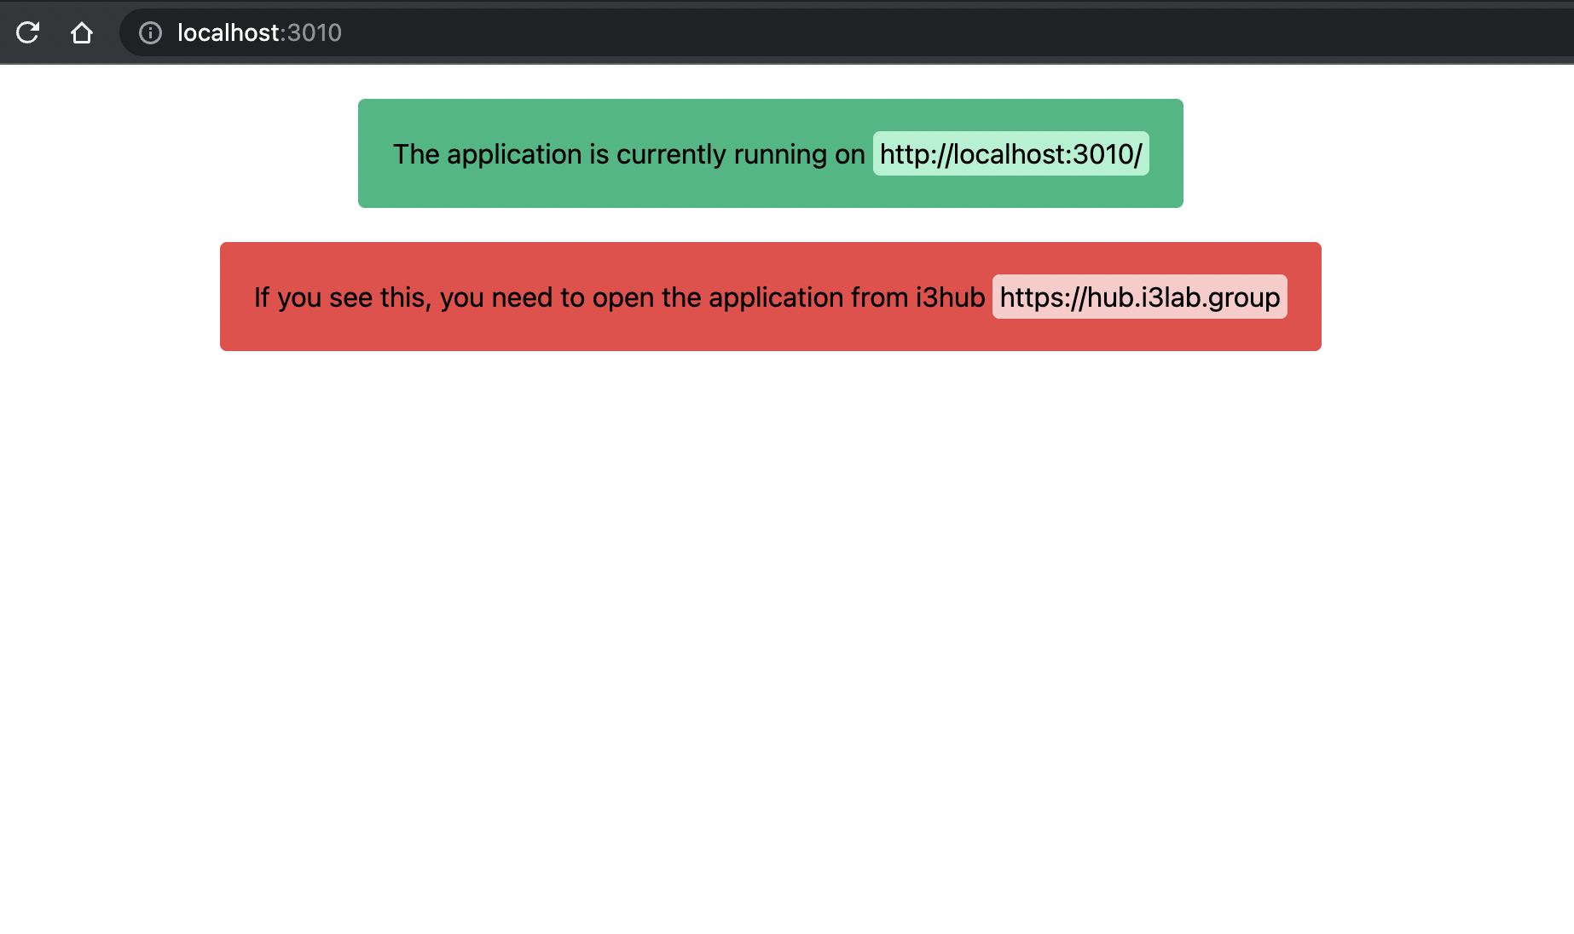Reload the page with the refresh icon
Image resolution: width=1574 pixels, height=934 pixels.
[27, 32]
